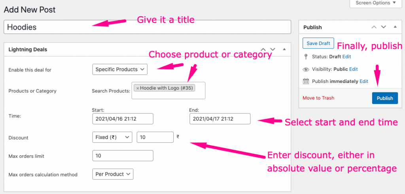Edit the post Status setting

pyautogui.click(x=346, y=57)
